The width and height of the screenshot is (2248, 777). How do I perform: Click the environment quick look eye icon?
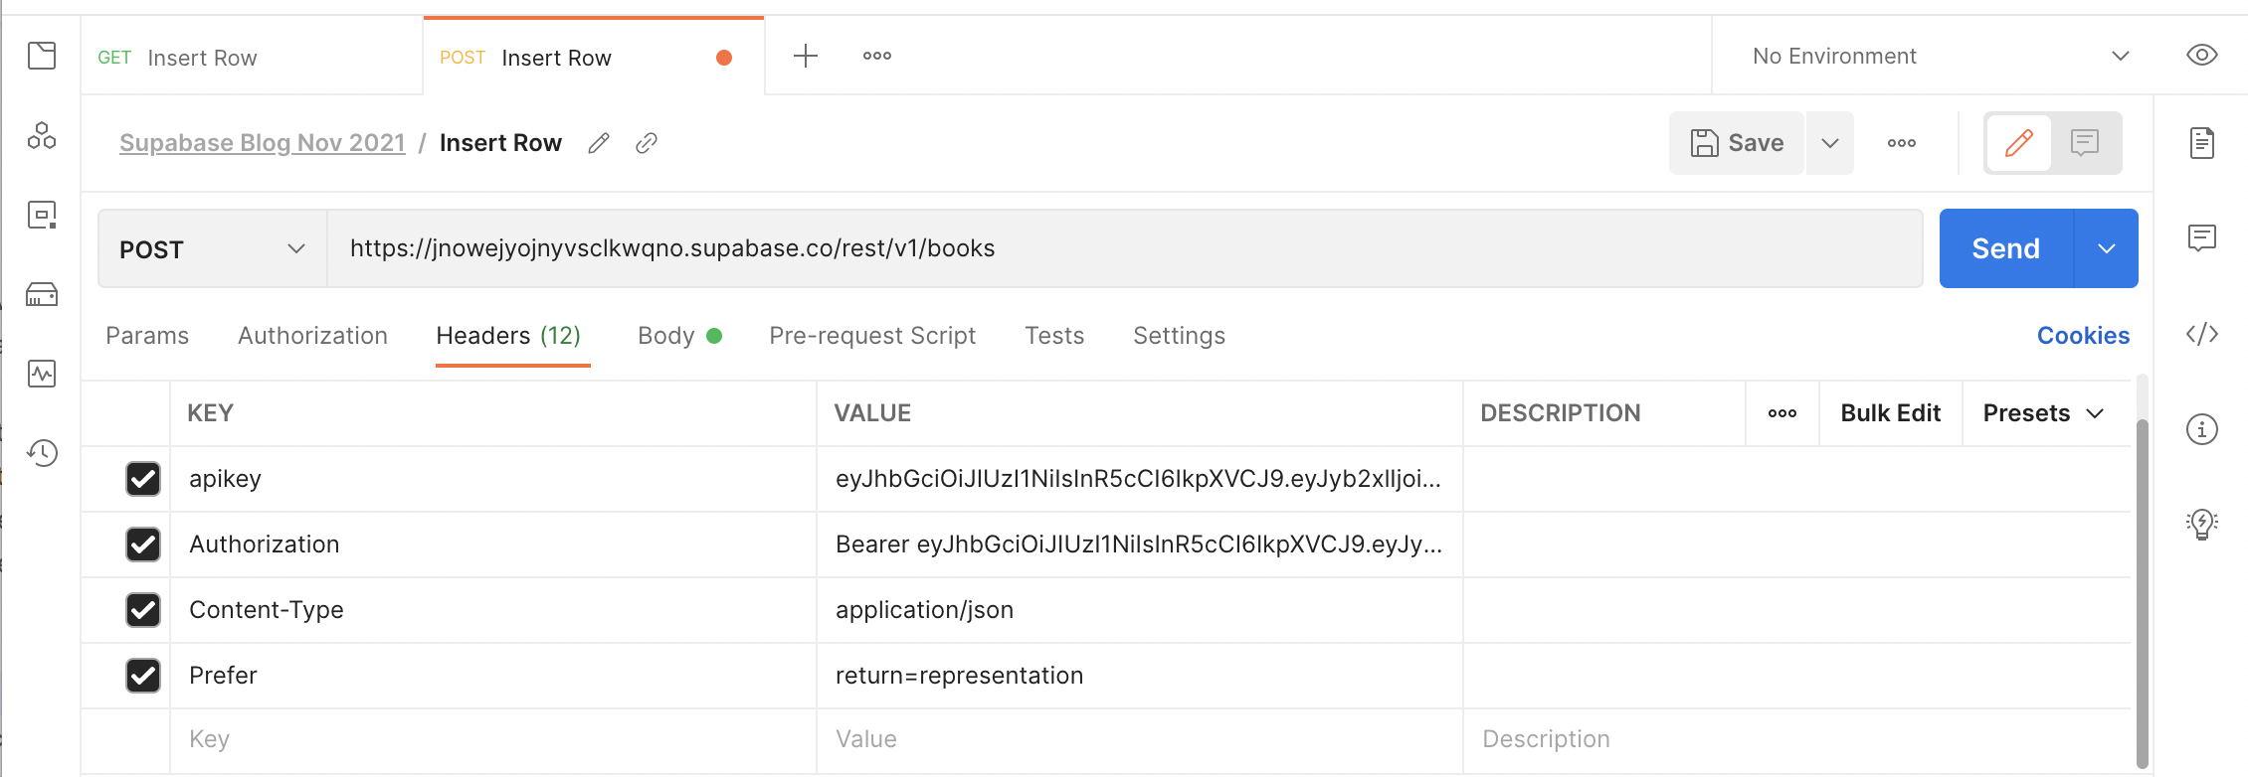click(x=2202, y=56)
